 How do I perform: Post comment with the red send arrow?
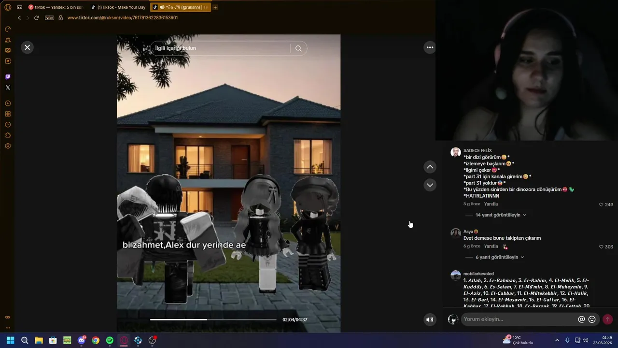(608, 319)
